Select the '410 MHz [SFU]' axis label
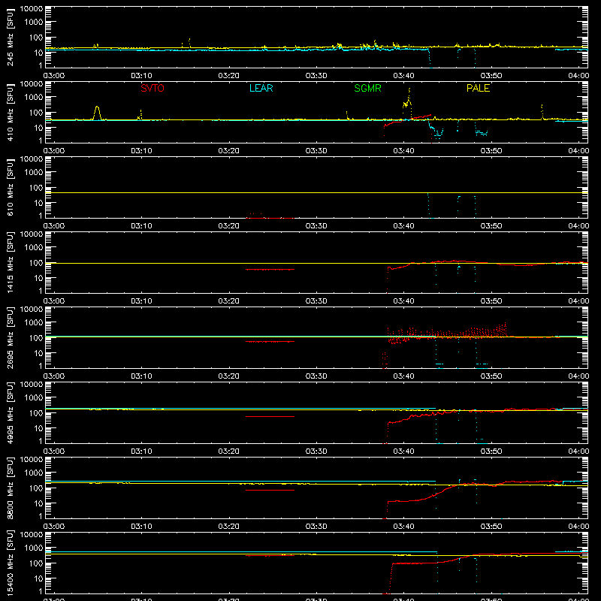The image size is (601, 601). click(11, 112)
